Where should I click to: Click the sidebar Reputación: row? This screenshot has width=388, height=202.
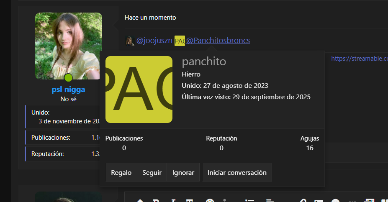coord(63,154)
